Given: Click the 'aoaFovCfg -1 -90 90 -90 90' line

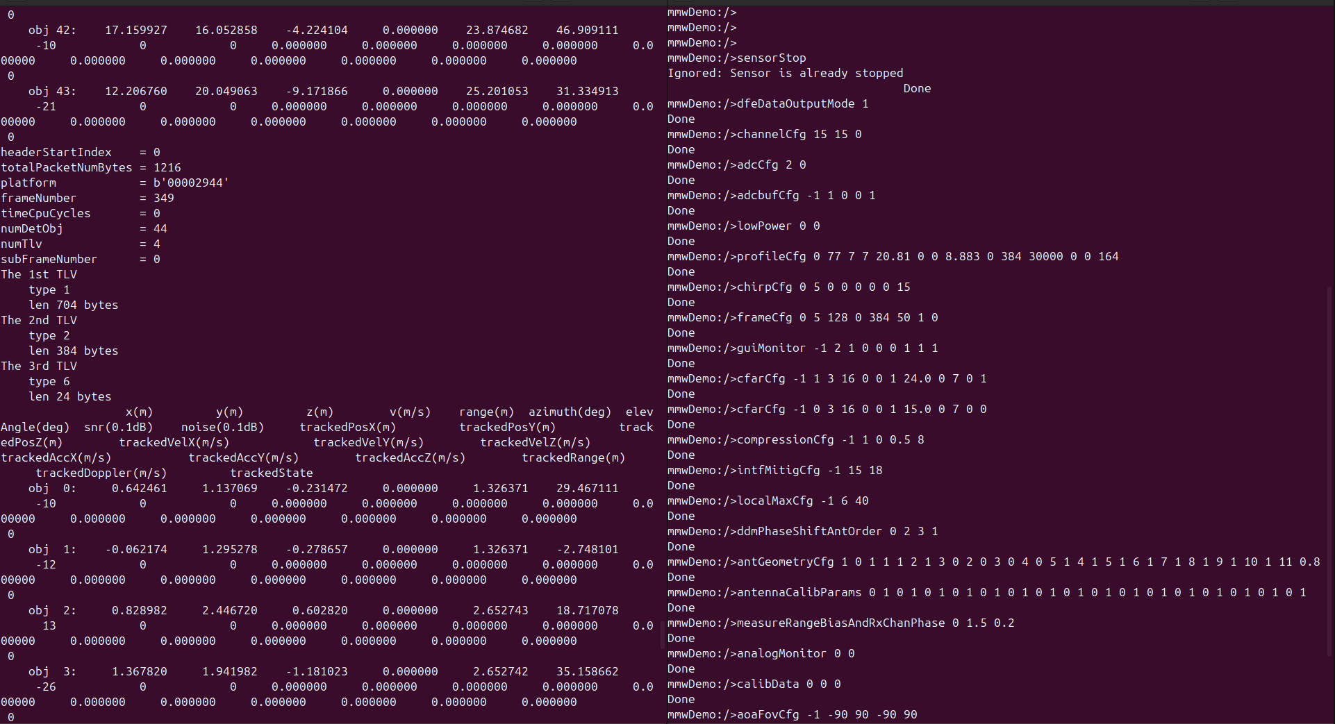Looking at the screenshot, I should coord(793,715).
